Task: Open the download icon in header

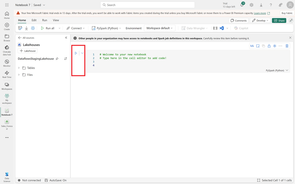Action: coord(261,5)
